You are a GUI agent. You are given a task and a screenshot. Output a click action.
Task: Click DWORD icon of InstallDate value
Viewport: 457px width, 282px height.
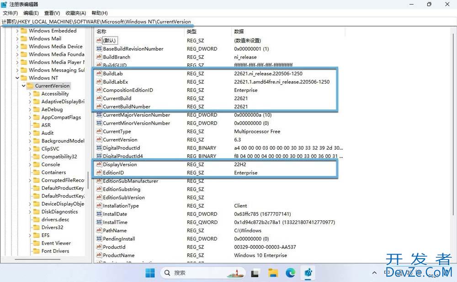pyautogui.click(x=99, y=214)
